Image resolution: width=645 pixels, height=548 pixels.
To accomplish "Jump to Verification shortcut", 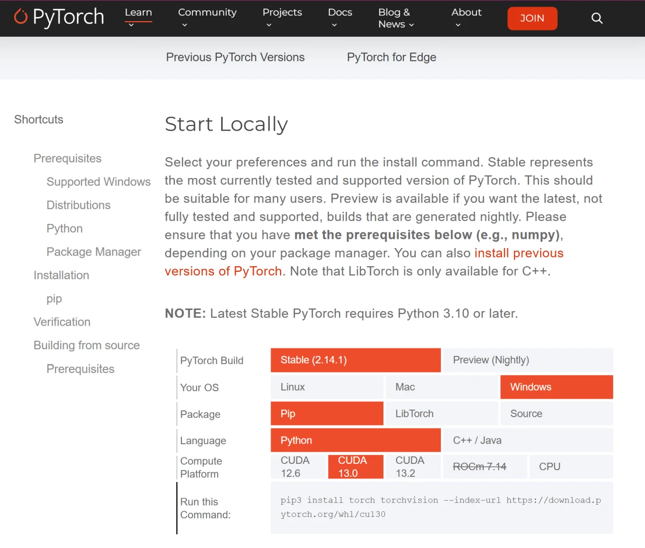I will pyautogui.click(x=62, y=322).
